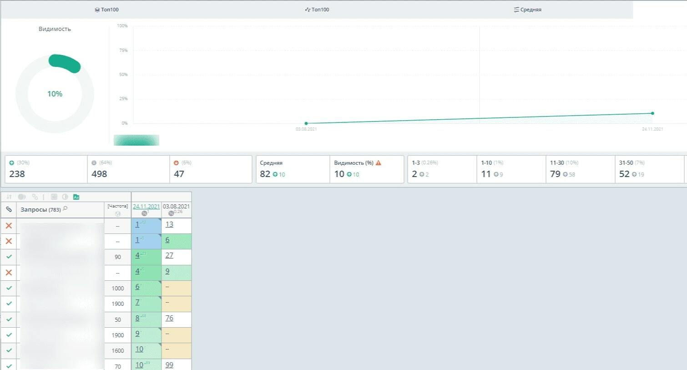Click the red X in the row with 13
This screenshot has height=370, width=687.
point(9,225)
